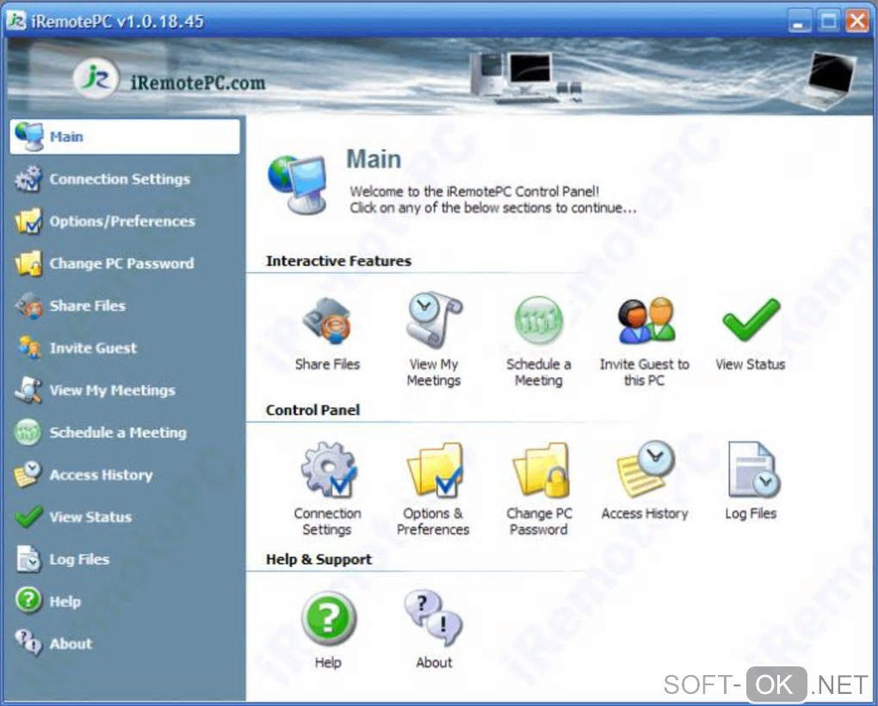
Task: Click the sidebar Schedule a Meeting icon
Action: click(x=28, y=432)
